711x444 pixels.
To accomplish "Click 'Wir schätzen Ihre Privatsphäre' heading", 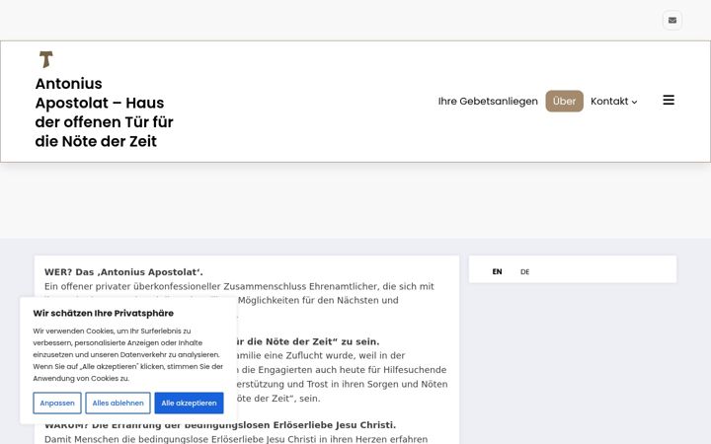I will tap(104, 313).
